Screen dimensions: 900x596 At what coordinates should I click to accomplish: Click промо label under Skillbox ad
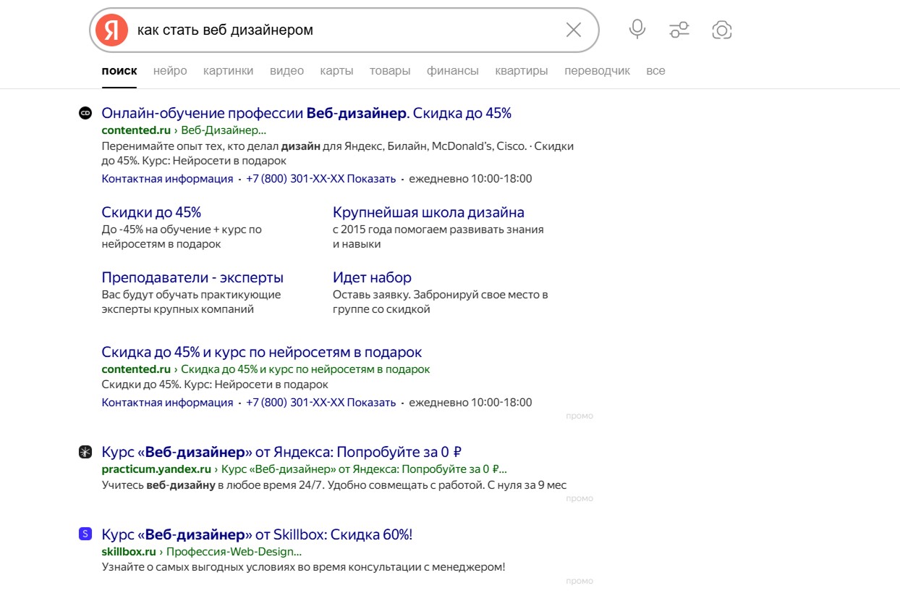pos(580,581)
